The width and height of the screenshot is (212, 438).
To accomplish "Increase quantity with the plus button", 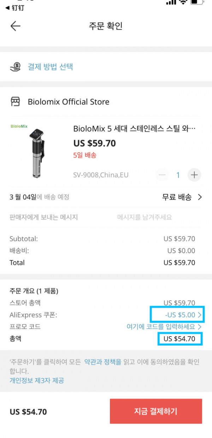I will click(194, 175).
